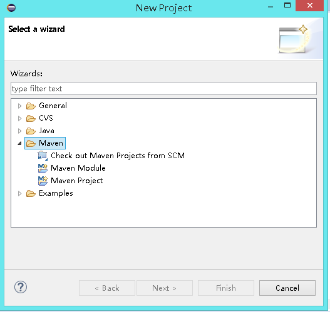The width and height of the screenshot is (330, 312).
Task: Open help with the question mark icon
Action: click(21, 287)
